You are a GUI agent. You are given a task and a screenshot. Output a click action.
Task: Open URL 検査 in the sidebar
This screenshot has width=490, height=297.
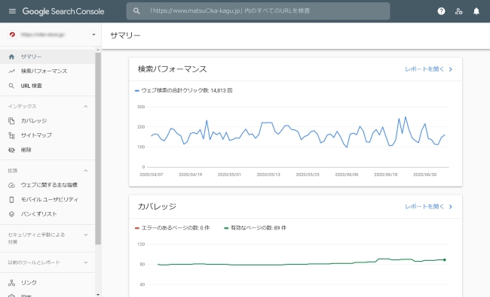click(47, 86)
